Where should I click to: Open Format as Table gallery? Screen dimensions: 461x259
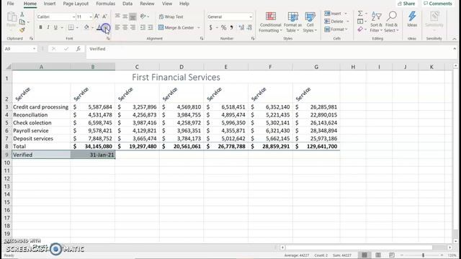pyautogui.click(x=292, y=22)
